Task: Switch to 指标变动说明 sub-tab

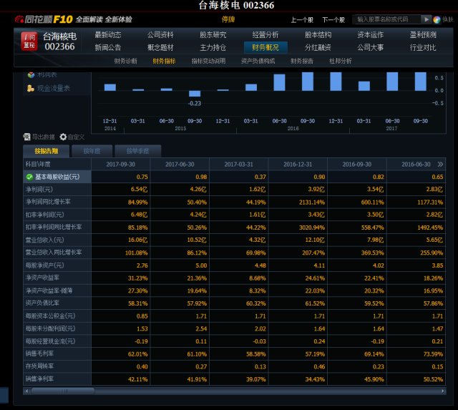Action: click(x=208, y=61)
